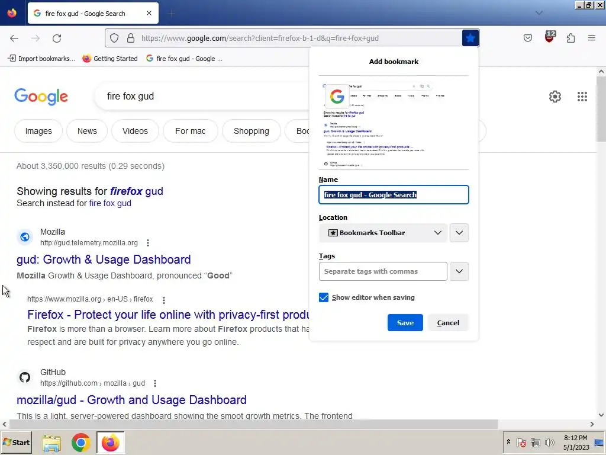Open list all tabs chevron

(x=539, y=13)
